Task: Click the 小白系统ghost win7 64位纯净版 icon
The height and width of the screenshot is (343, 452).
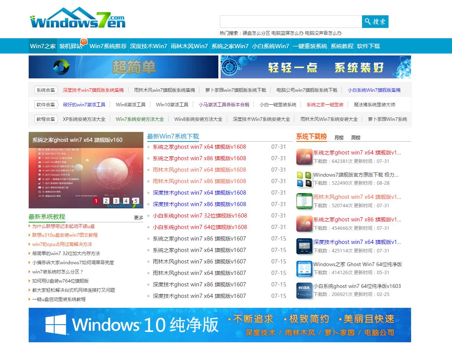Action: click(x=304, y=291)
